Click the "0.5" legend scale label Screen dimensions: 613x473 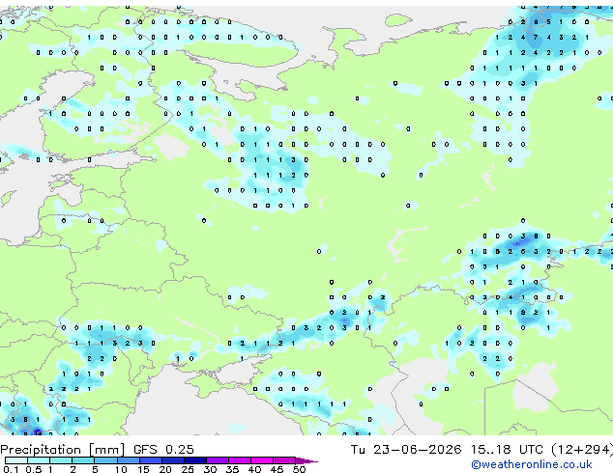[34, 469]
